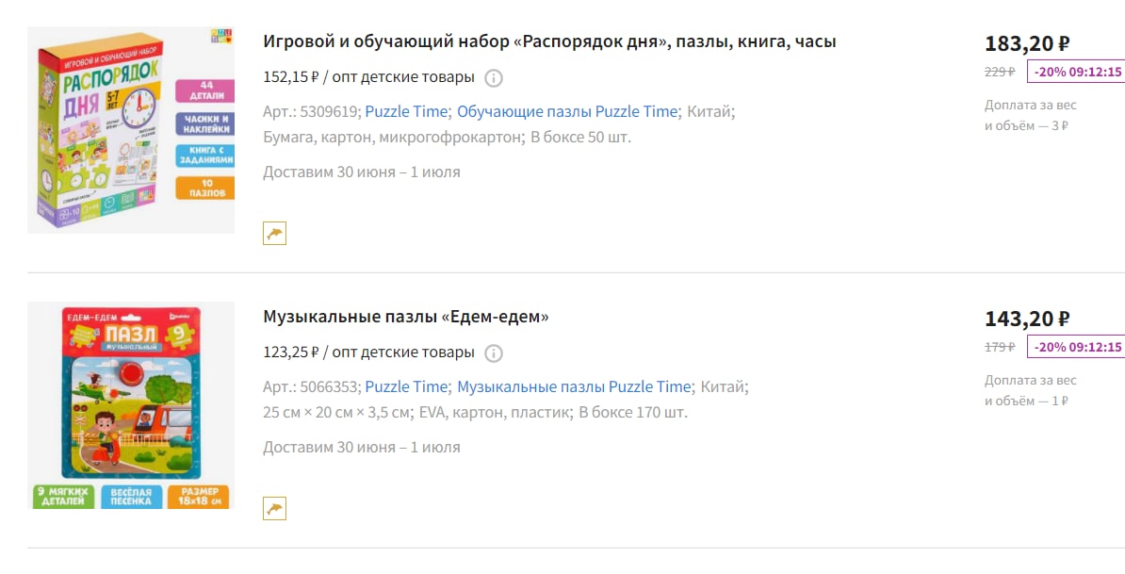Open the «Едем-едем» puzzle thumbnail
Image resolution: width=1125 pixels, height=574 pixels.
tap(131, 405)
